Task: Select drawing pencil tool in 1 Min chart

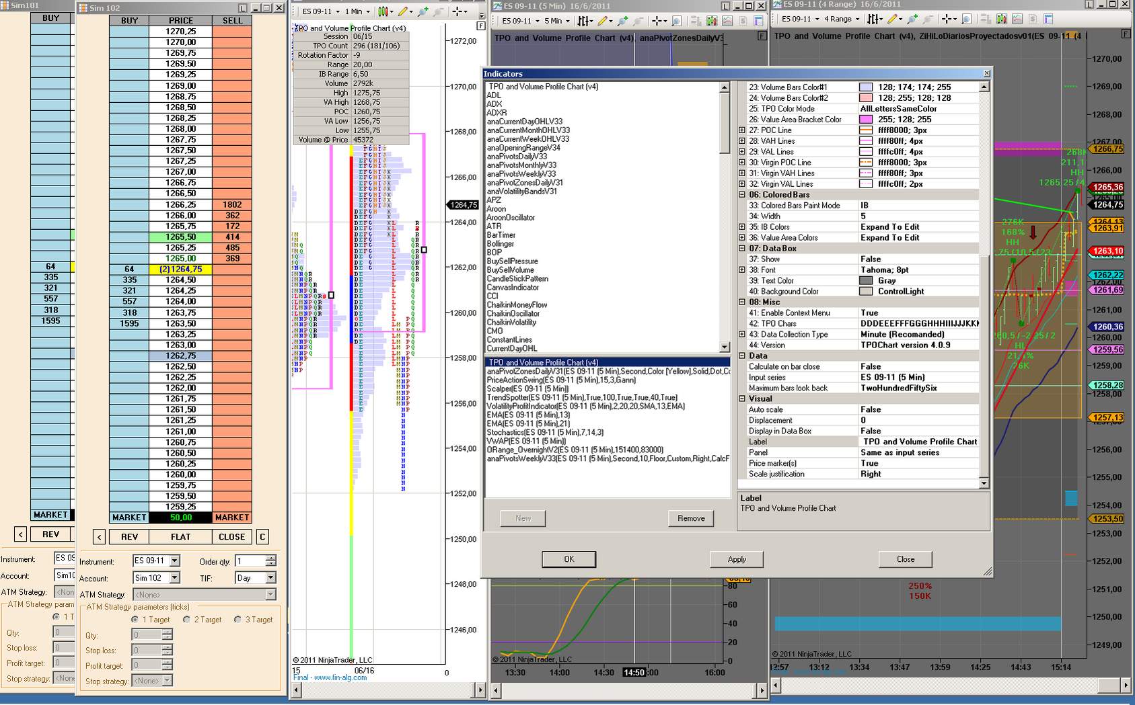Action: coord(402,11)
